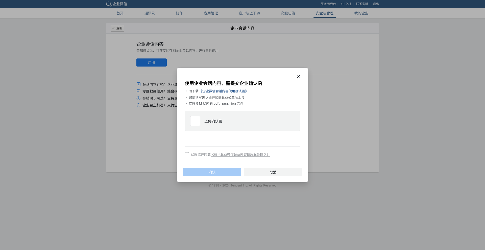Click the 取消 cancel button
485x250 pixels.
[273, 172]
